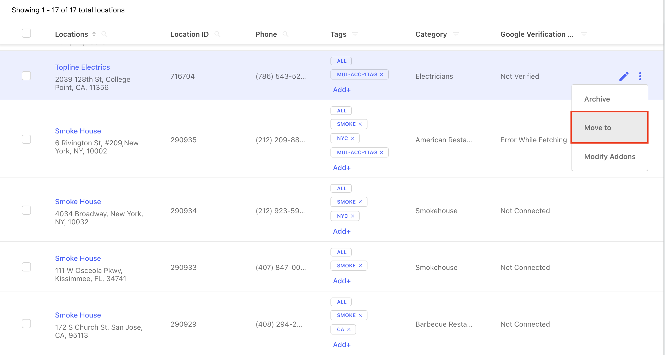Click phone number (407) 847-00...
Screen dimensions: 665x355
(281, 268)
